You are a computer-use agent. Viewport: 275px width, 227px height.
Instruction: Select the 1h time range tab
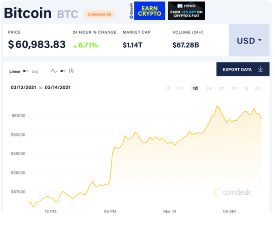point(168,88)
